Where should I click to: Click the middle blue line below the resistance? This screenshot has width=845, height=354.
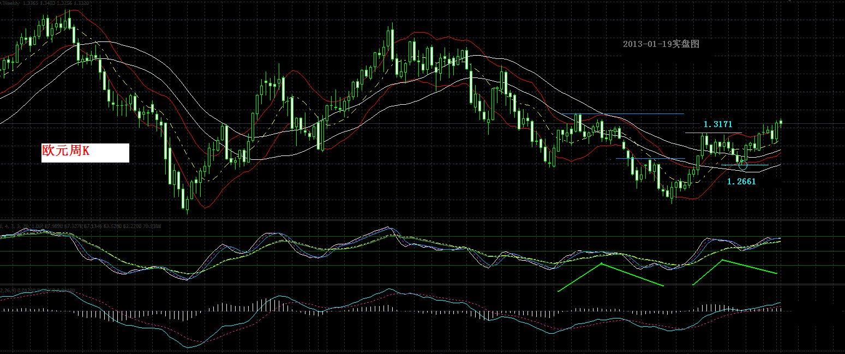coord(650,158)
